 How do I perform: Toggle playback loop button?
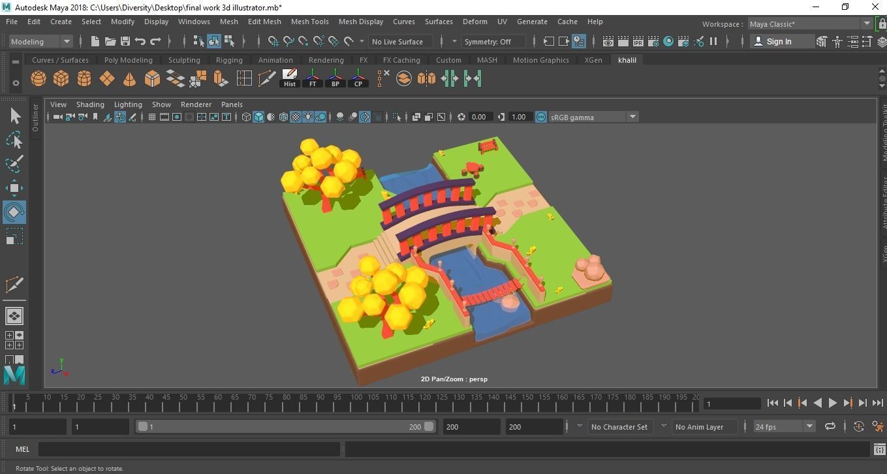[x=830, y=426]
